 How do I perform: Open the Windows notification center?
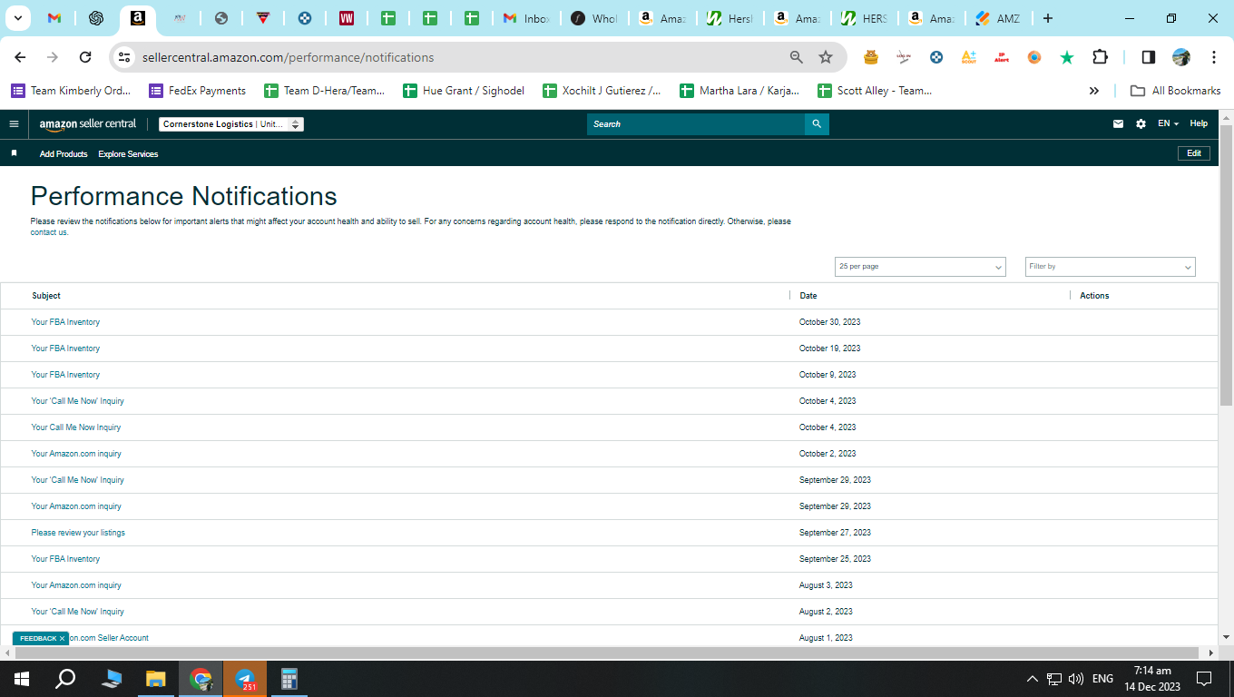[1204, 679]
